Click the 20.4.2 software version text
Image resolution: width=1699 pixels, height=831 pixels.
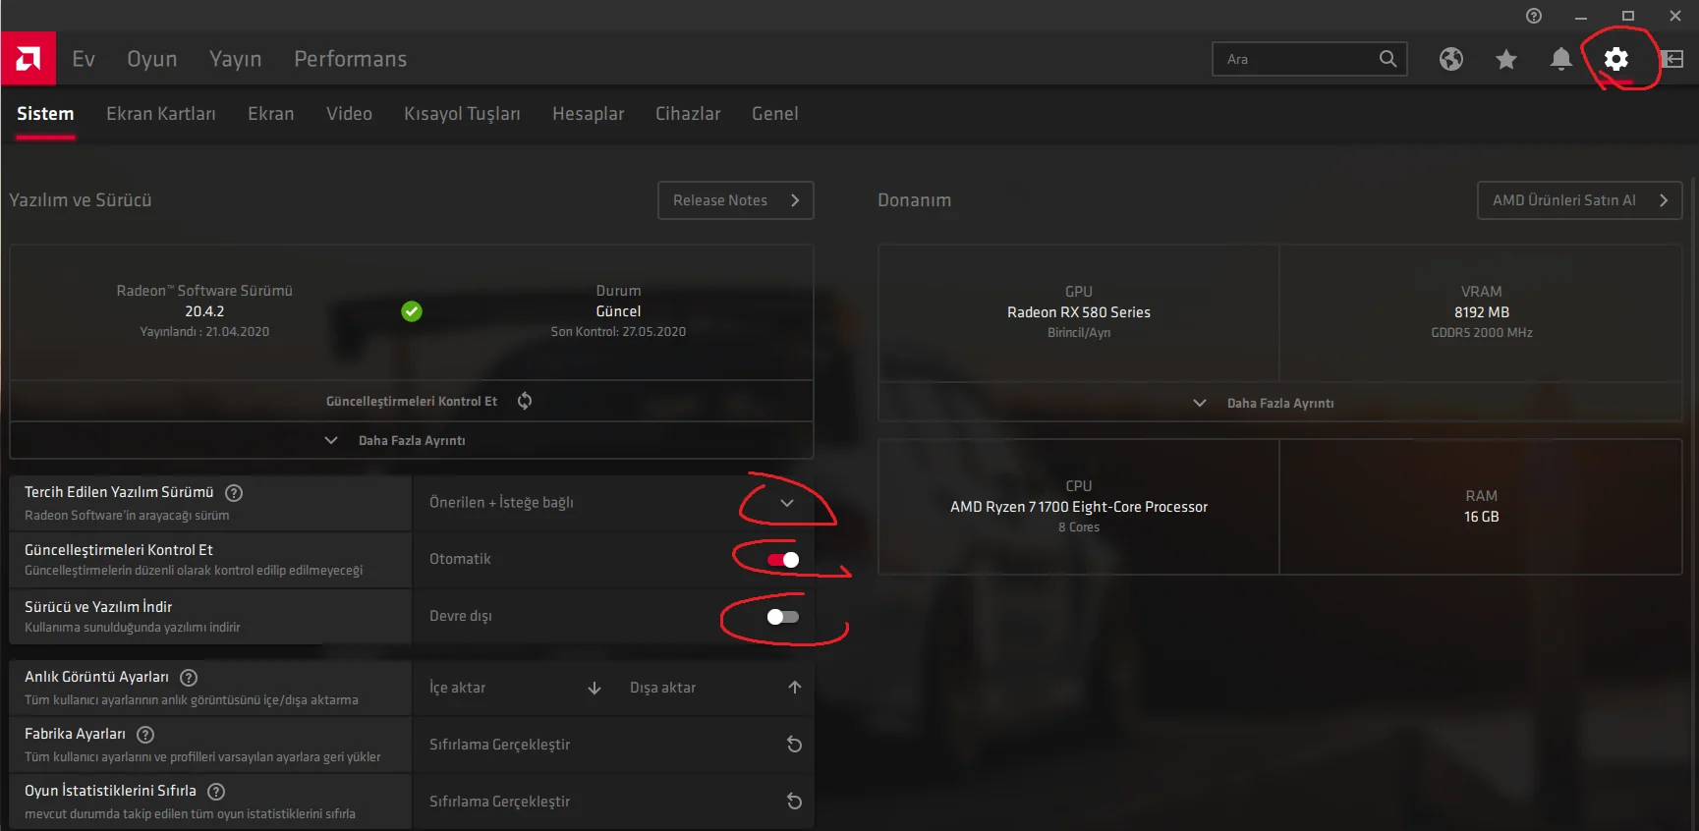coord(204,311)
